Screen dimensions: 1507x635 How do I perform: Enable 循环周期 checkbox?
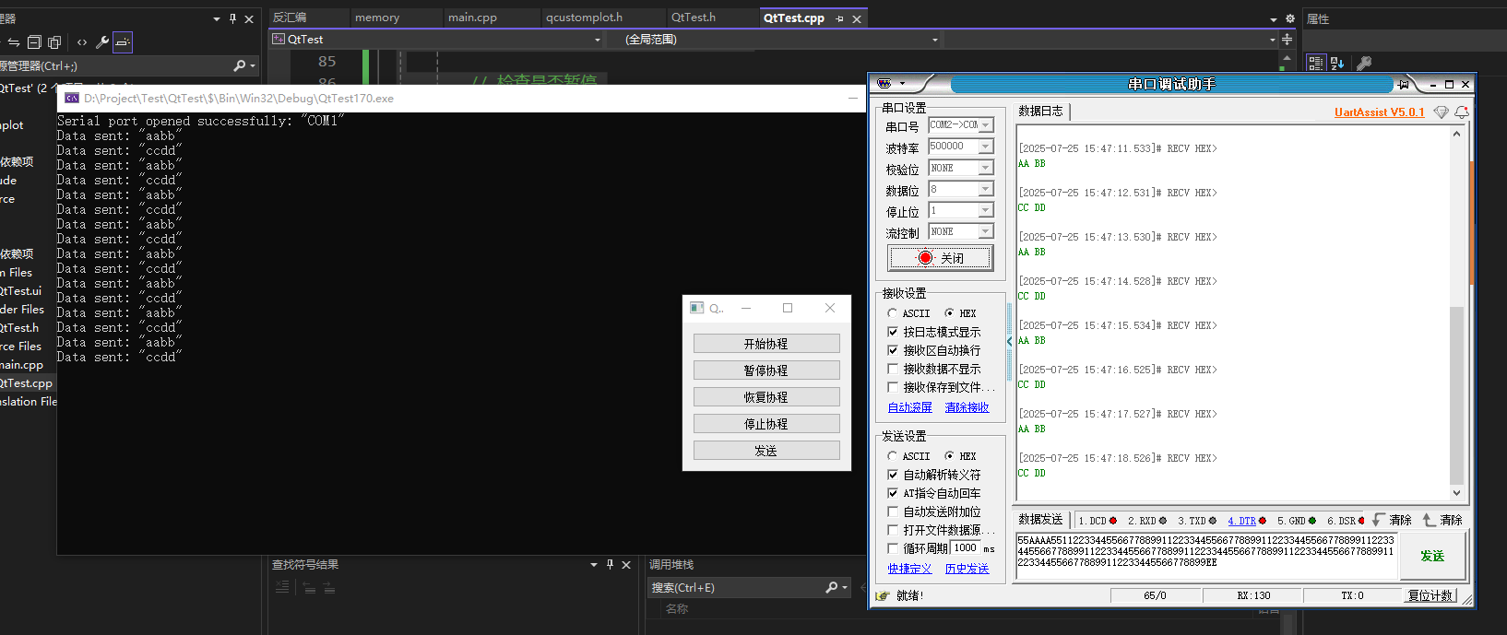893,548
